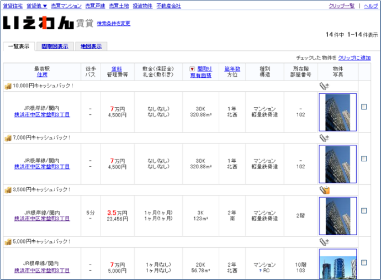The height and width of the screenshot is (280, 381).
Task: Open the building photo of the second listing
Action: click(x=337, y=163)
